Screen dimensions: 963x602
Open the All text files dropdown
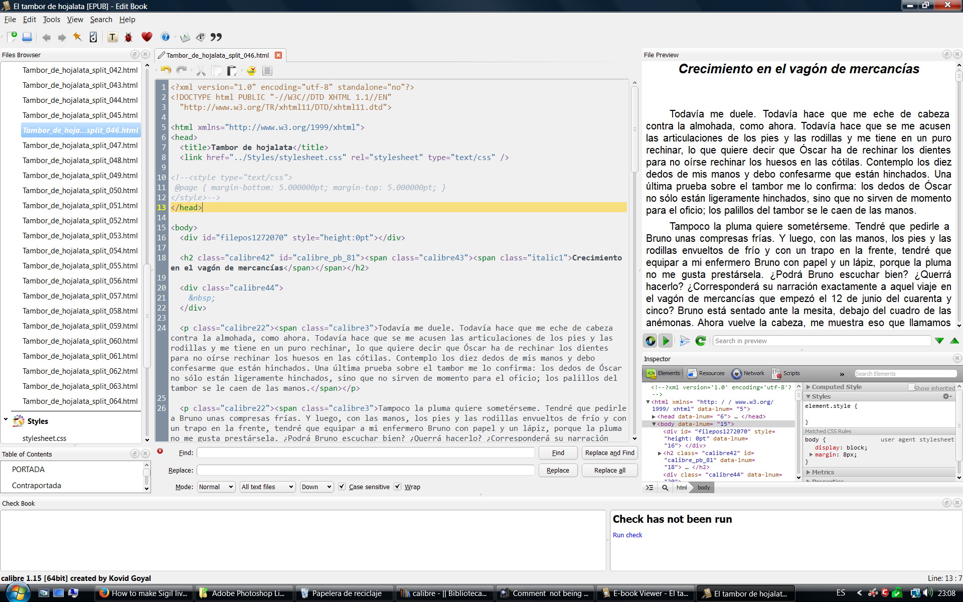point(267,487)
